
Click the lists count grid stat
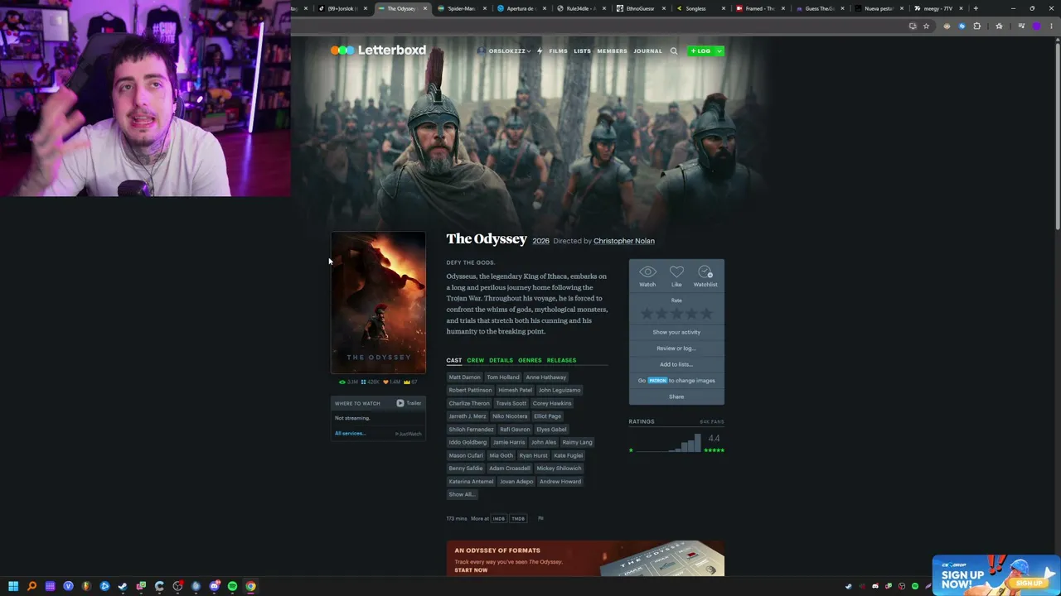pyautogui.click(x=371, y=382)
